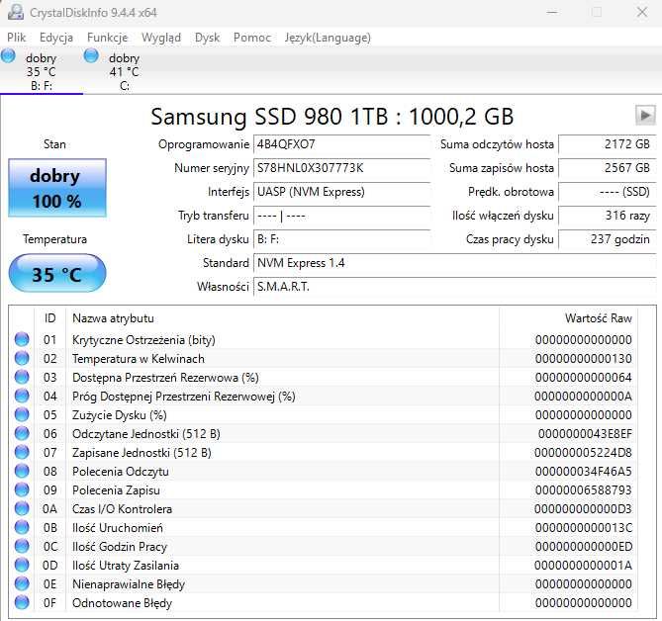Click the Litera dysku field B: F:

pyautogui.click(x=341, y=239)
